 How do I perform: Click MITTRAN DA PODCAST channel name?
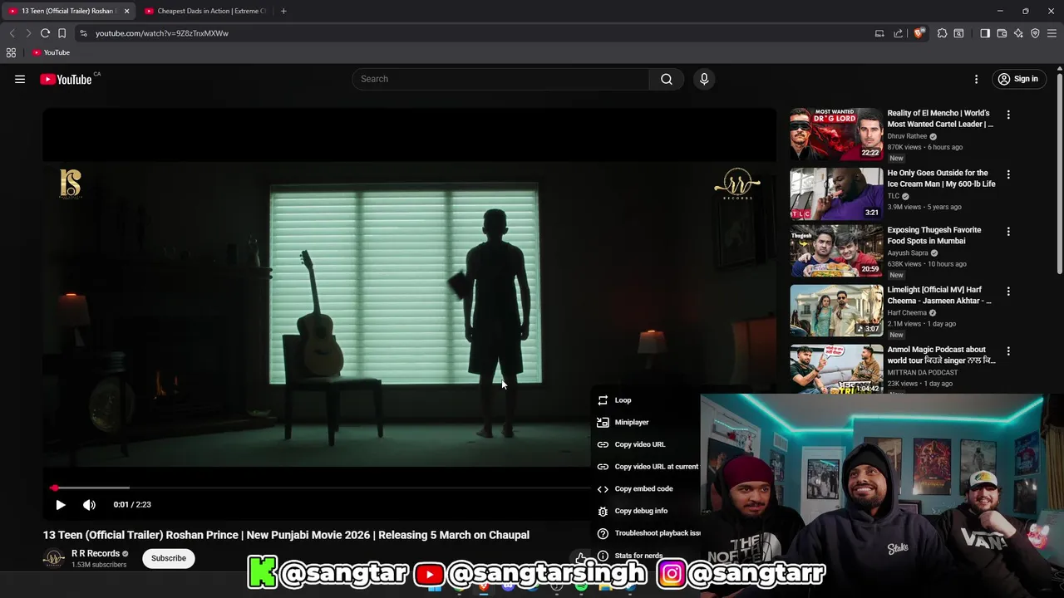click(x=923, y=373)
